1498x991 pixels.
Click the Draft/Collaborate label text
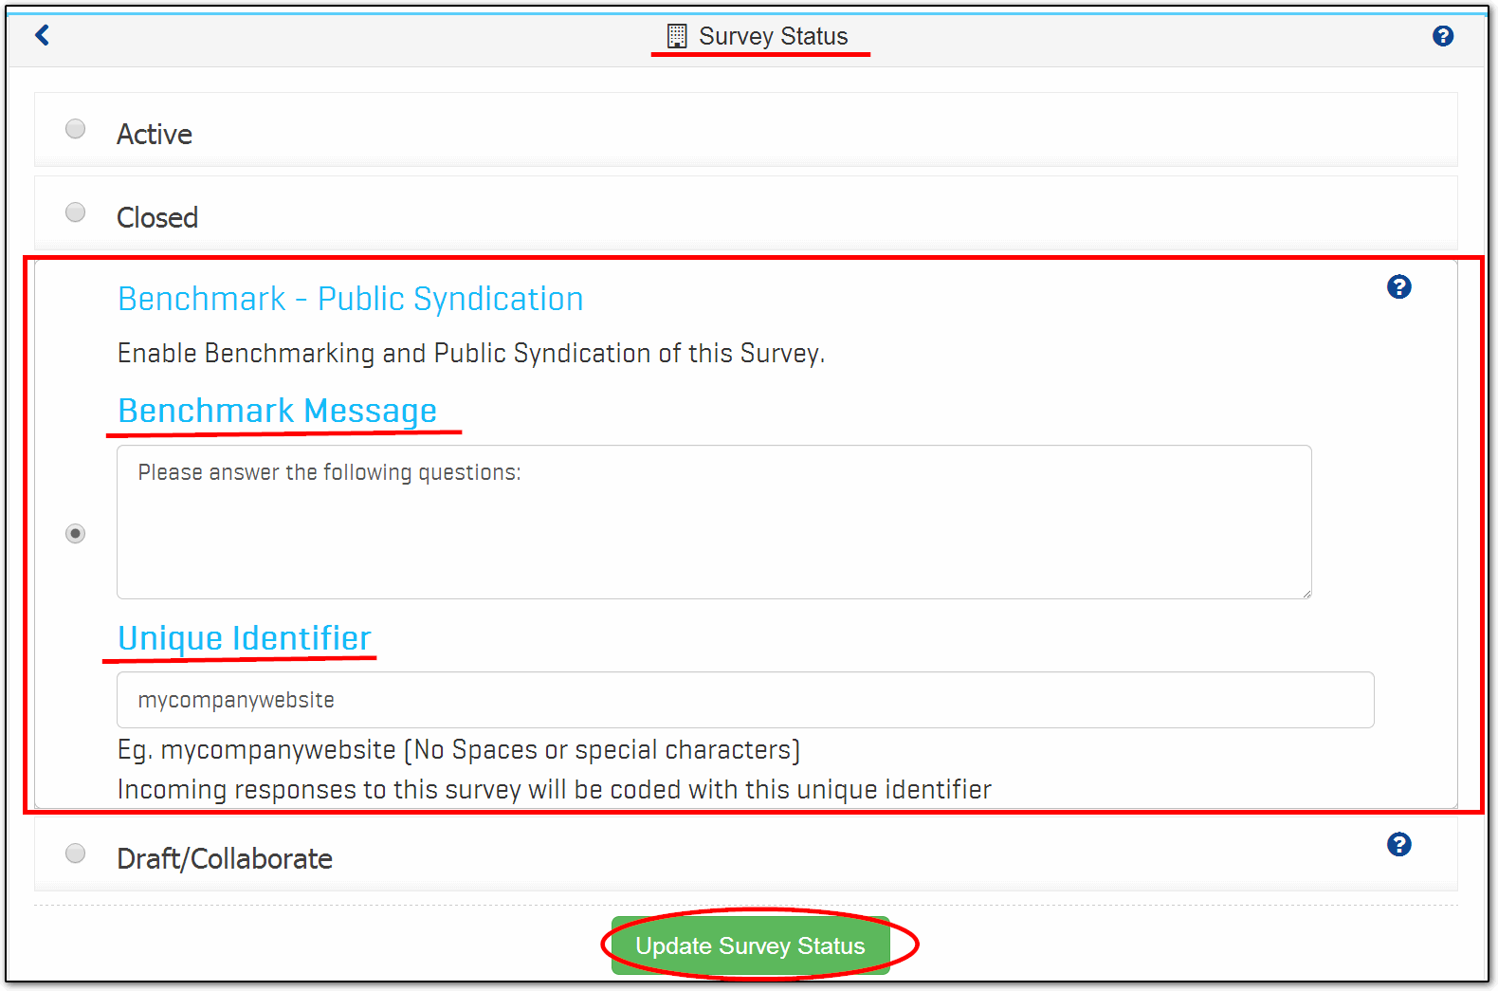coord(225,859)
